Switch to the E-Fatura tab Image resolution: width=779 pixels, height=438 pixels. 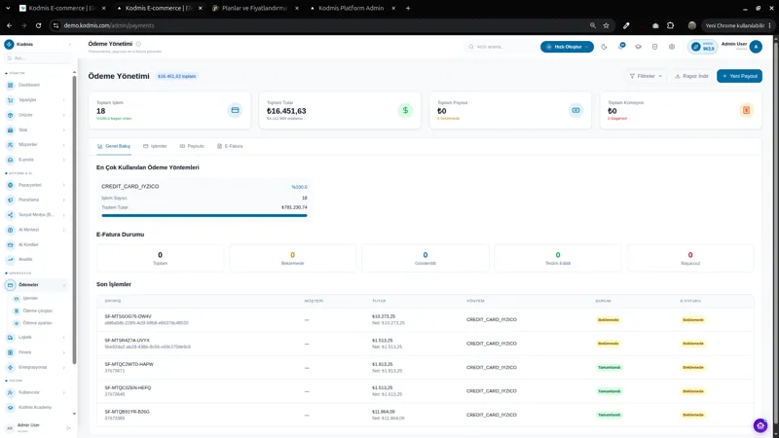click(x=230, y=146)
